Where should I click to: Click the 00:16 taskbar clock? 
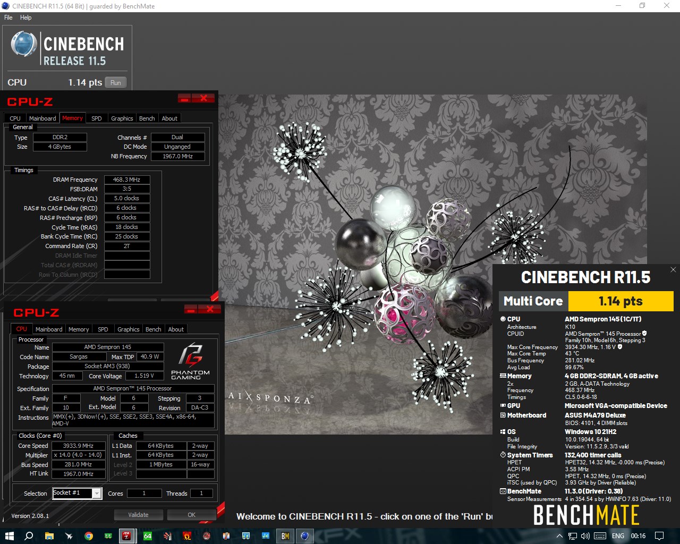[638, 536]
